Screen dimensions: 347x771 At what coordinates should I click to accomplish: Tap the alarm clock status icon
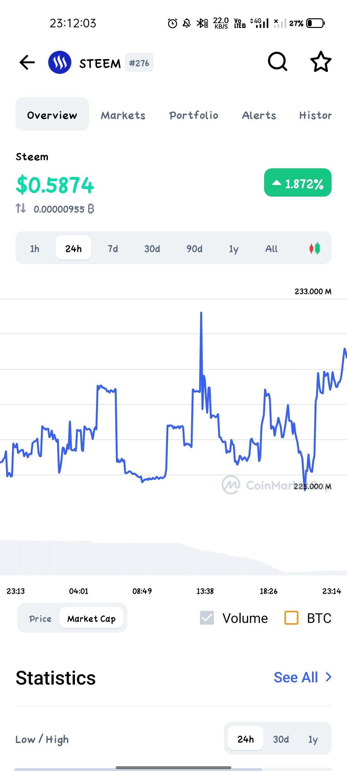coord(173,23)
